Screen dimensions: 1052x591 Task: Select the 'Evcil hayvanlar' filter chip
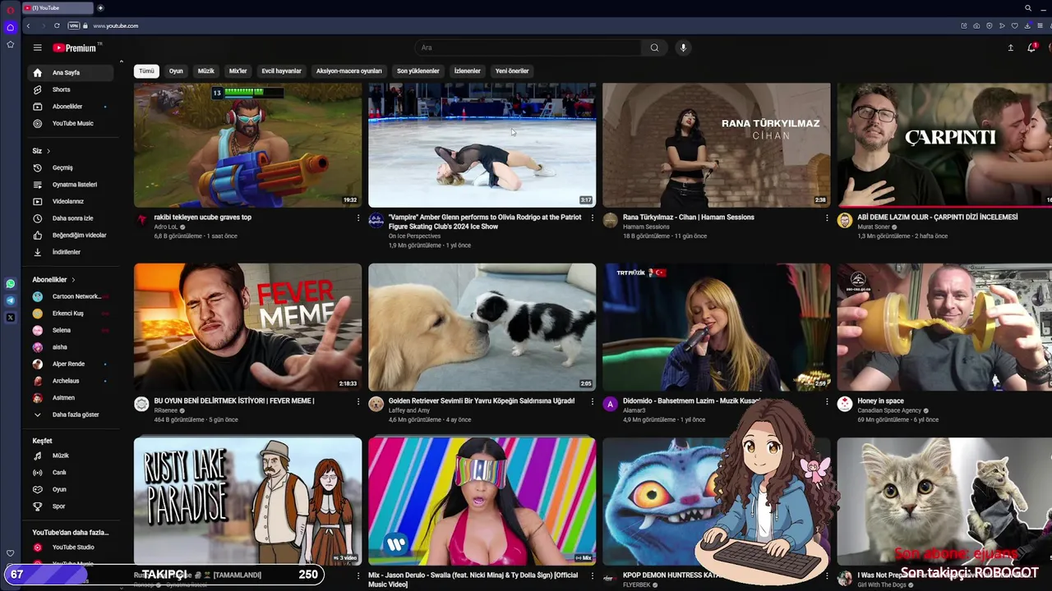coord(282,71)
